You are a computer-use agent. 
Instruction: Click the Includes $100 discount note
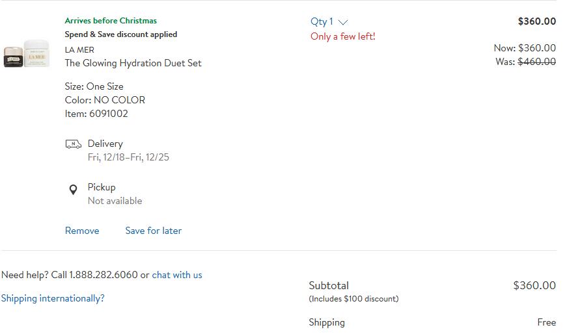(x=353, y=299)
